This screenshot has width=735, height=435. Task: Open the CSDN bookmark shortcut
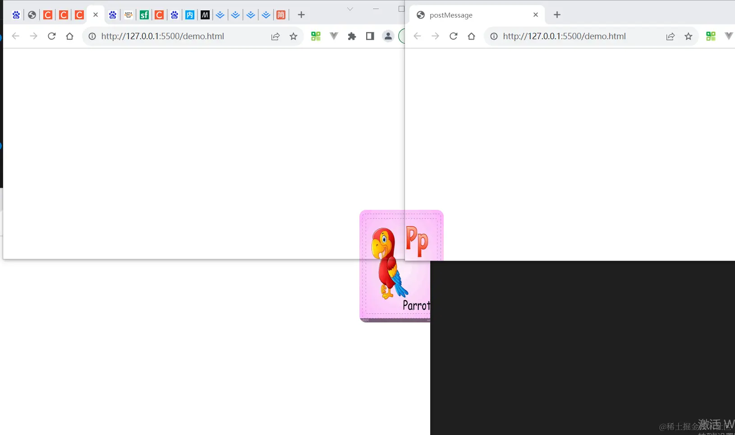(47, 15)
